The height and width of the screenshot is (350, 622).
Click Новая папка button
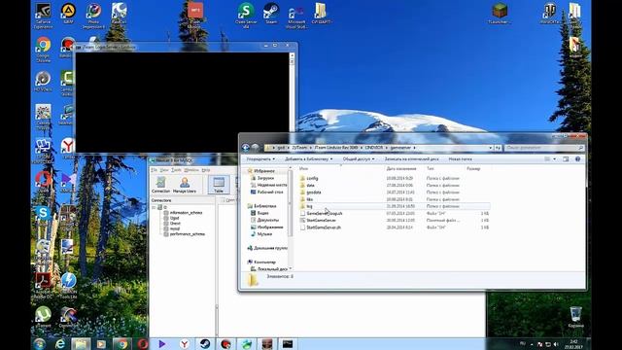pyautogui.click(x=460, y=159)
